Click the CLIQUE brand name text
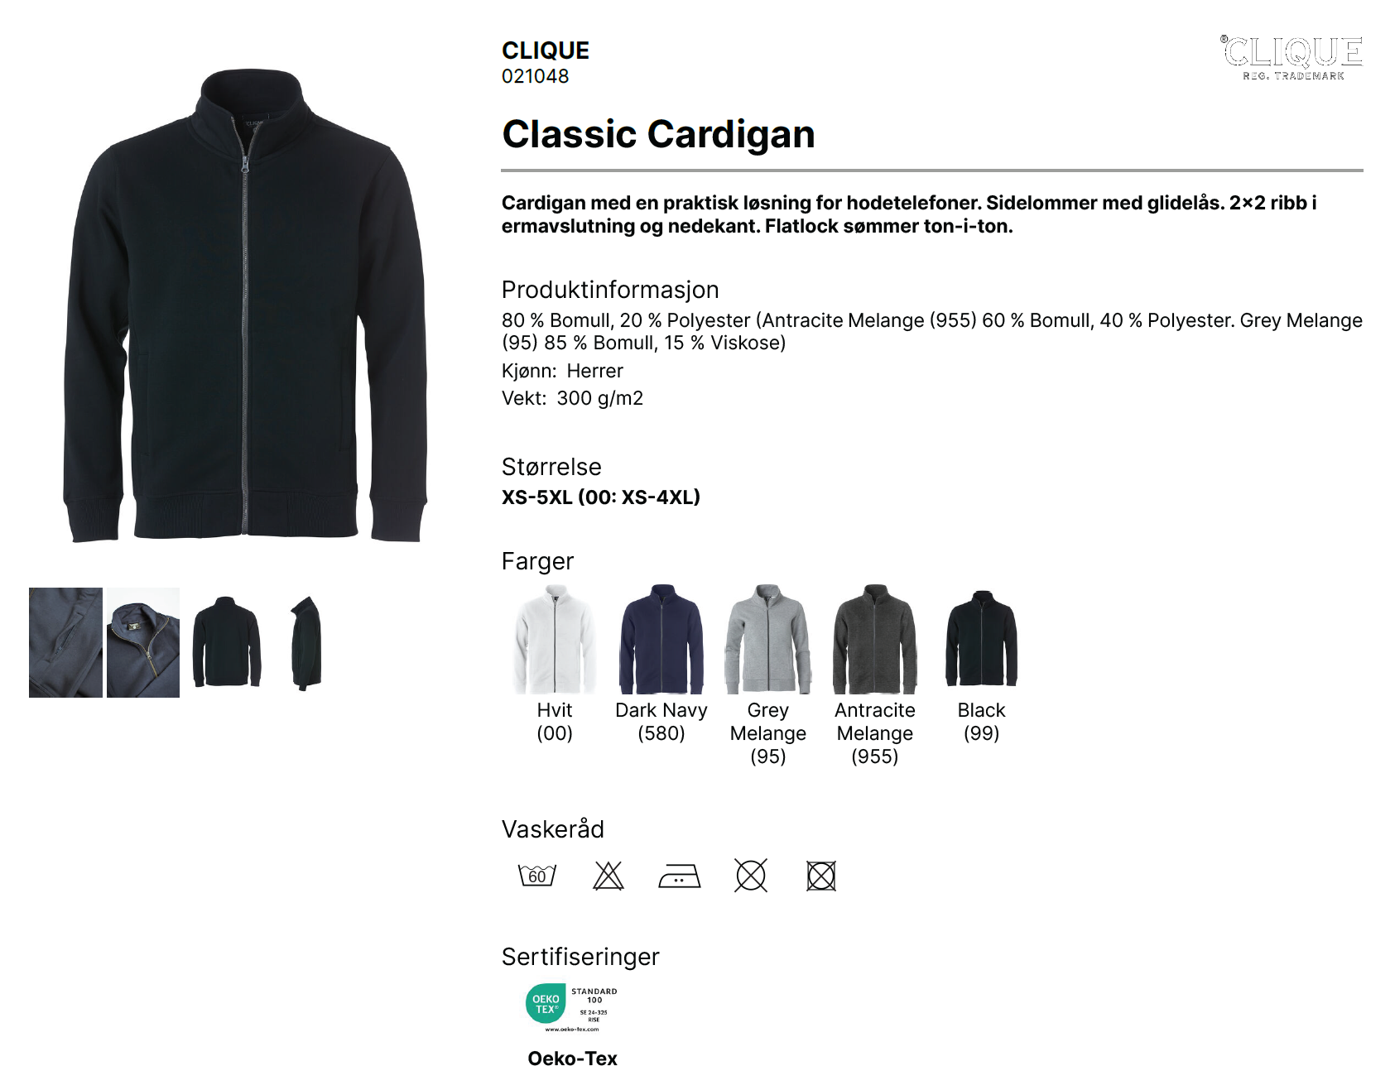 click(x=546, y=50)
